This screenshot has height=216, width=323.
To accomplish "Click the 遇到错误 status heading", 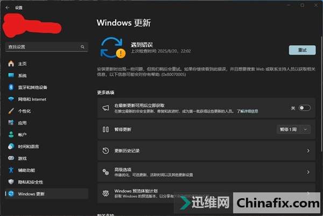I will (142, 45).
